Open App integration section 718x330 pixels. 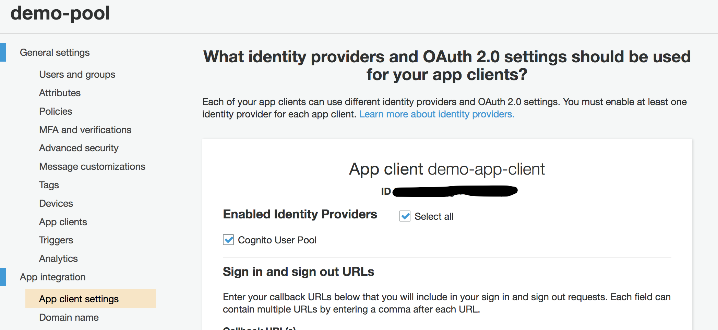[x=52, y=277]
